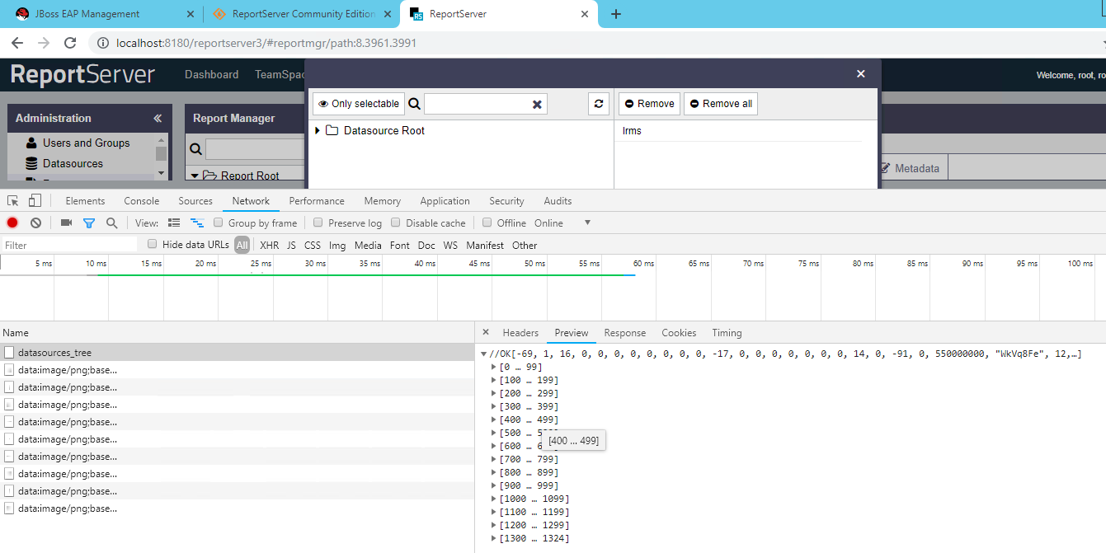Switch to the Headers tab

click(x=520, y=333)
